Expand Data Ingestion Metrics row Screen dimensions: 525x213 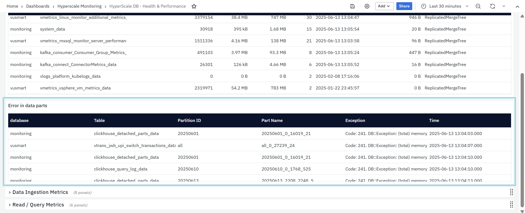coord(40,192)
